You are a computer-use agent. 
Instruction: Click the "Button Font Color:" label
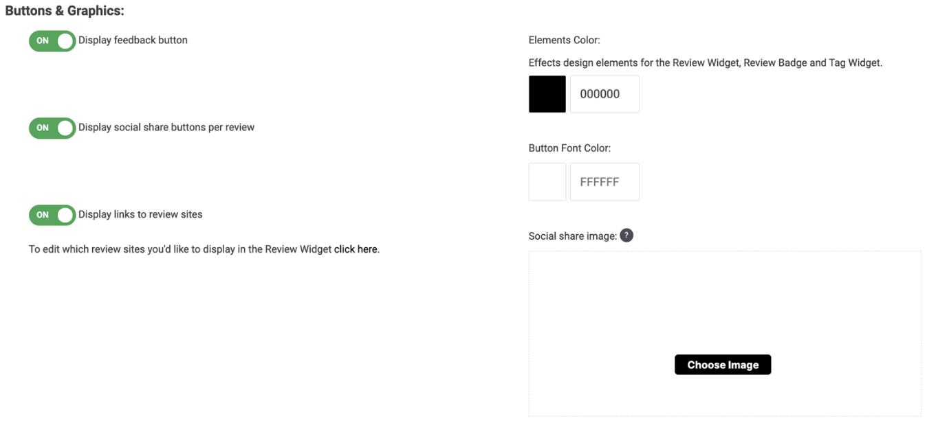pos(569,148)
